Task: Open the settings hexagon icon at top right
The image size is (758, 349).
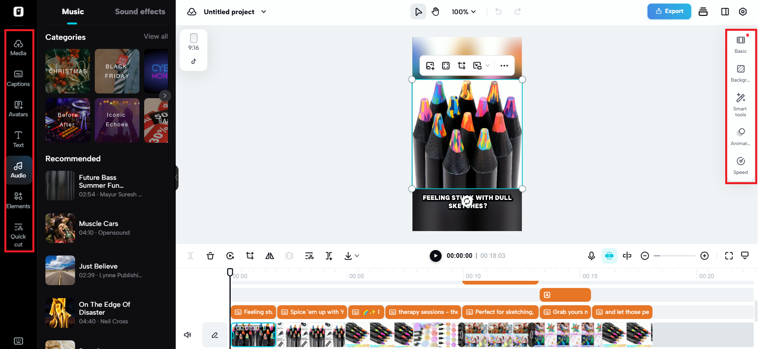Action: tap(743, 11)
